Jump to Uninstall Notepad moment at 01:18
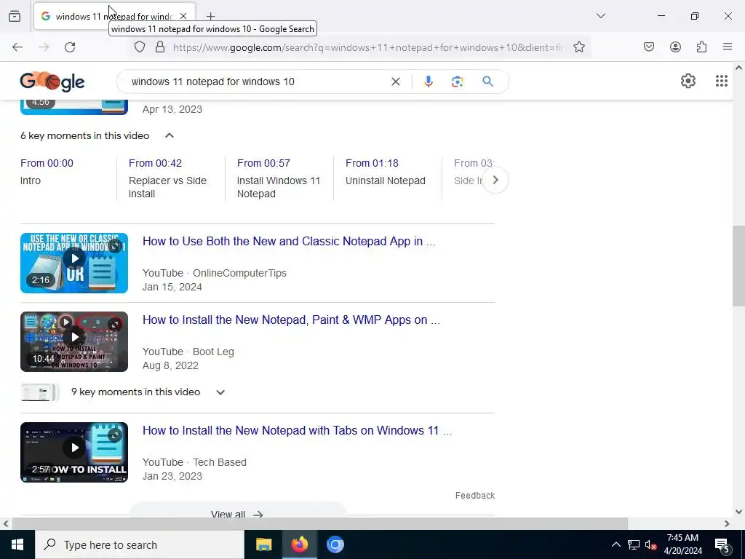The height and width of the screenshot is (559, 745). (386, 172)
